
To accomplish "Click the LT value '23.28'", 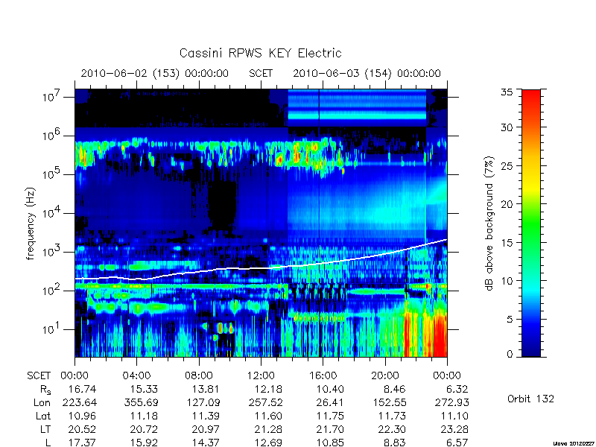I will (x=454, y=429).
